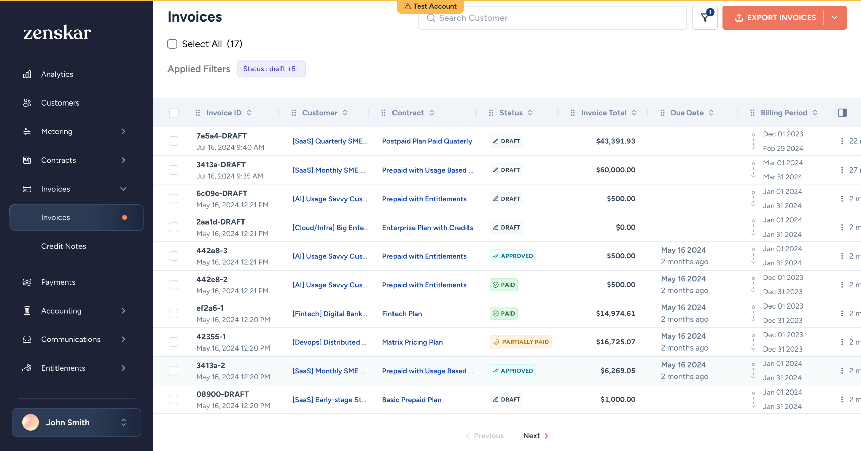
Task: Click drag handle beside Customer column
Action: coord(294,113)
